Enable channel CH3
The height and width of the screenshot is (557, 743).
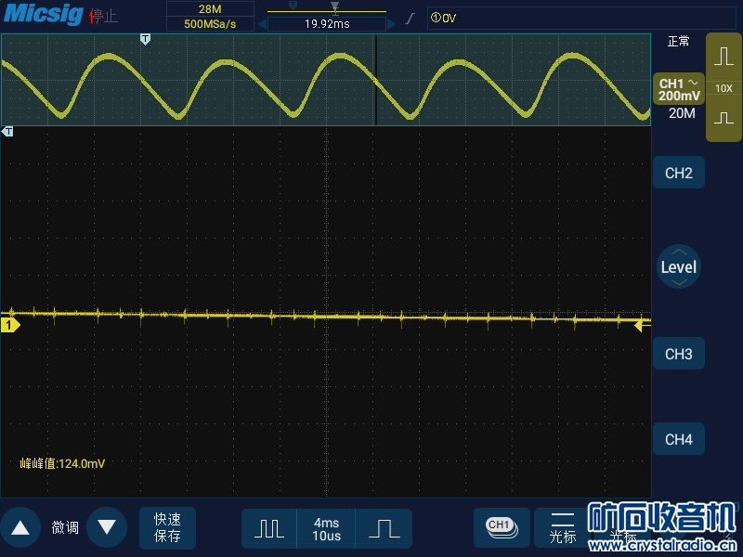(x=679, y=354)
